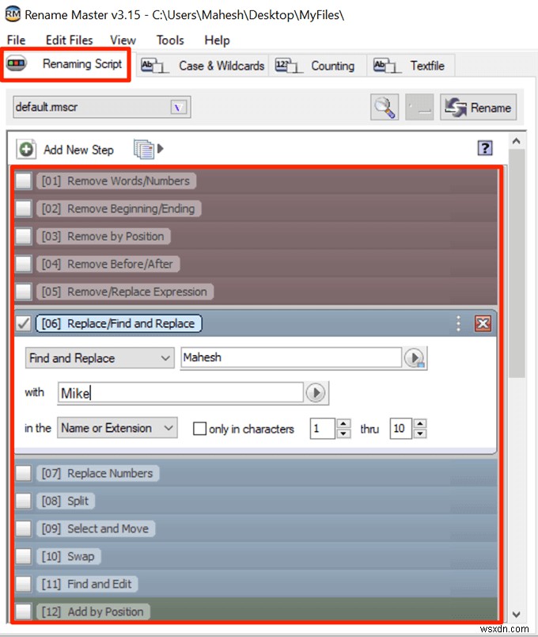
Task: Expand step [01] Remove Words/Numbers
Action: point(116,181)
